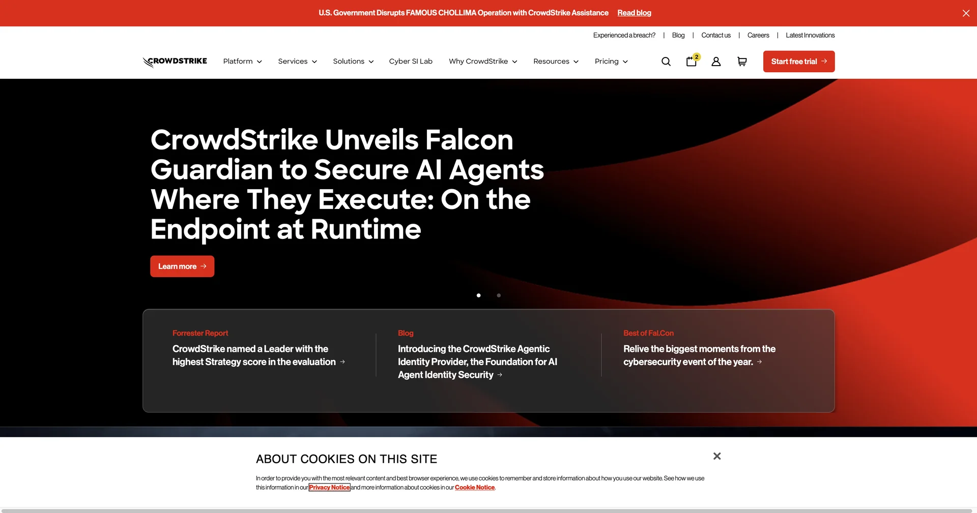This screenshot has height=513, width=977.
Task: Open the Relive biggest moments Fal.Con link
Action: pyautogui.click(x=699, y=355)
